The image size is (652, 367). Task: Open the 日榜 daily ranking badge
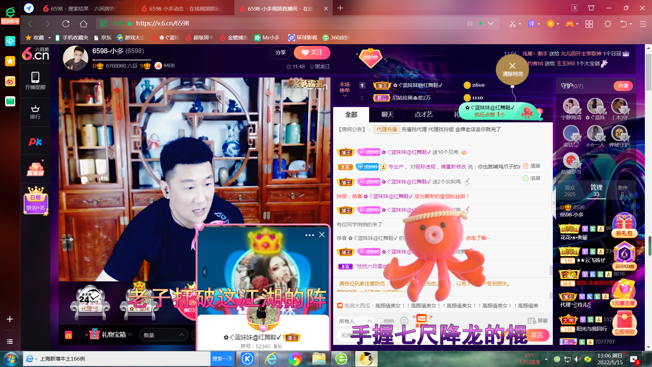(x=36, y=200)
